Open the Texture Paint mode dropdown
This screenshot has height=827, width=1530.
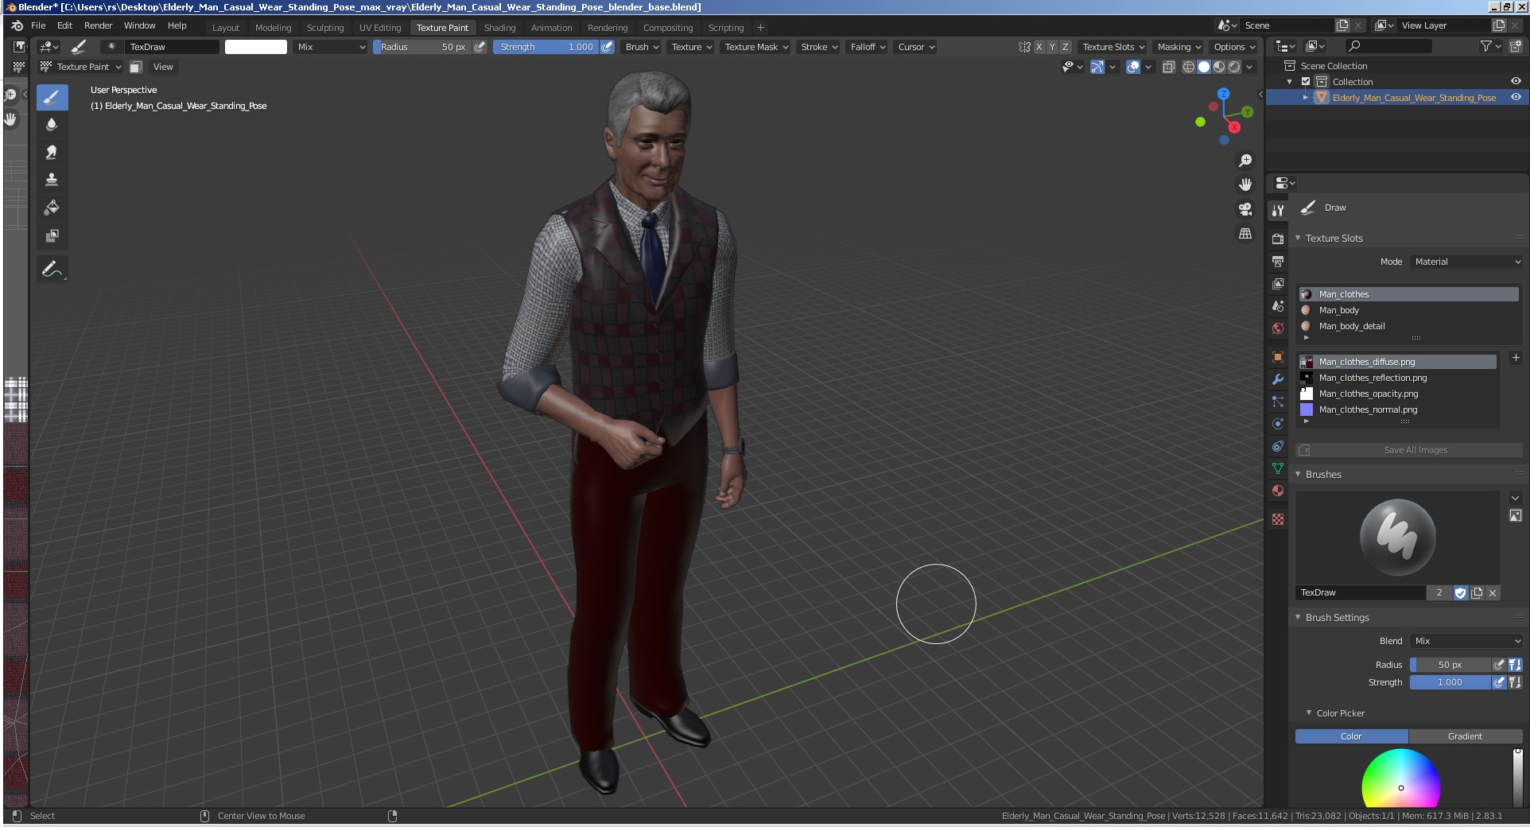coord(81,67)
